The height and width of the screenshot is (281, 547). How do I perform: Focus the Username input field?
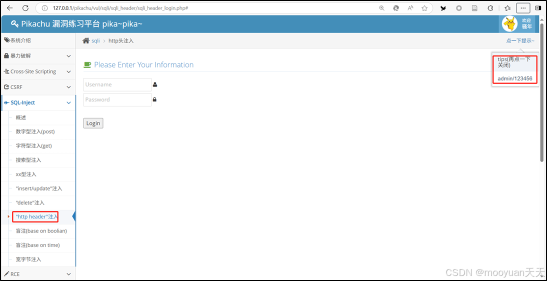(117, 84)
